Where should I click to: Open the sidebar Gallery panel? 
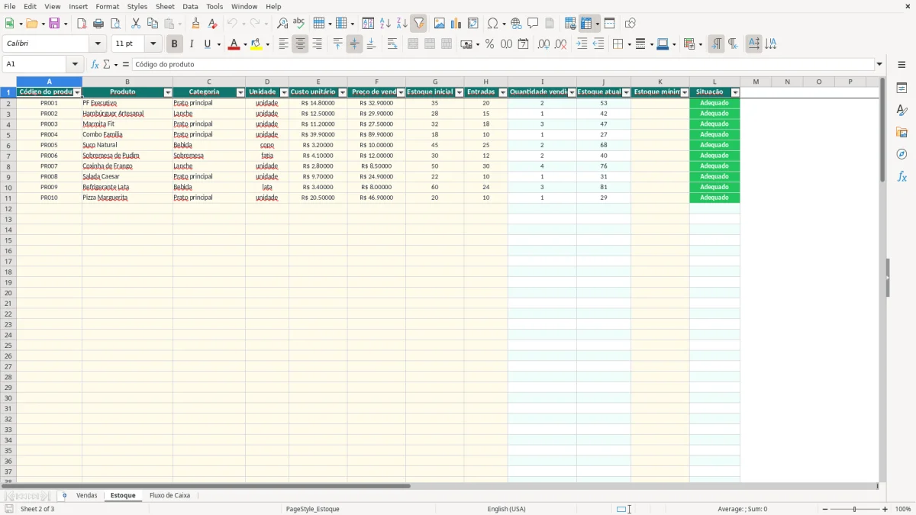(901, 133)
